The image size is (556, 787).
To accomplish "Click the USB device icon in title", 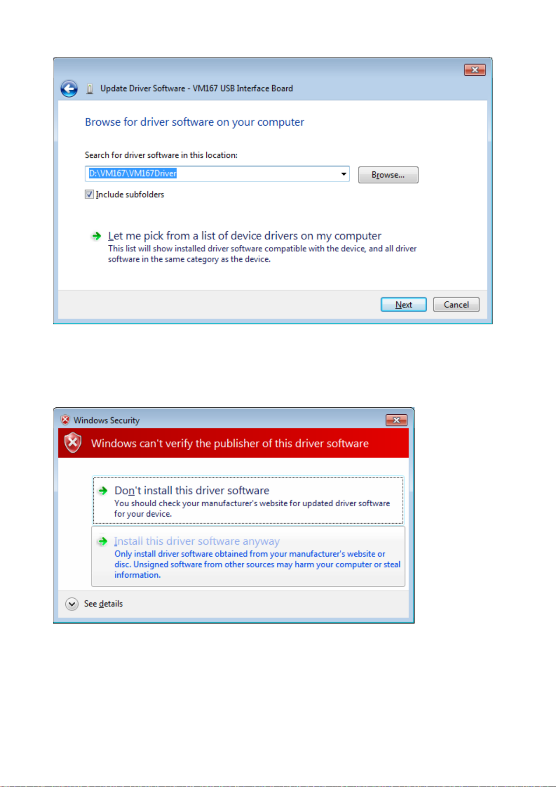I will [x=90, y=89].
